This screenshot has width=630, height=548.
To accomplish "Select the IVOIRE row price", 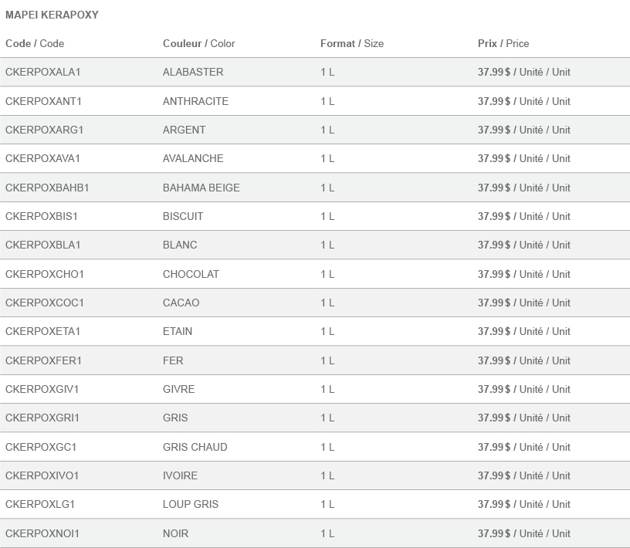I will click(x=524, y=475).
